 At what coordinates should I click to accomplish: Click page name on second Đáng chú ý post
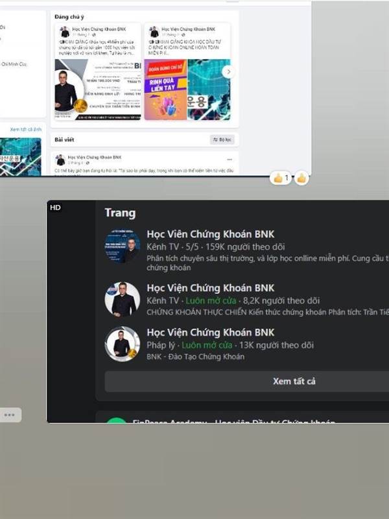click(x=188, y=29)
